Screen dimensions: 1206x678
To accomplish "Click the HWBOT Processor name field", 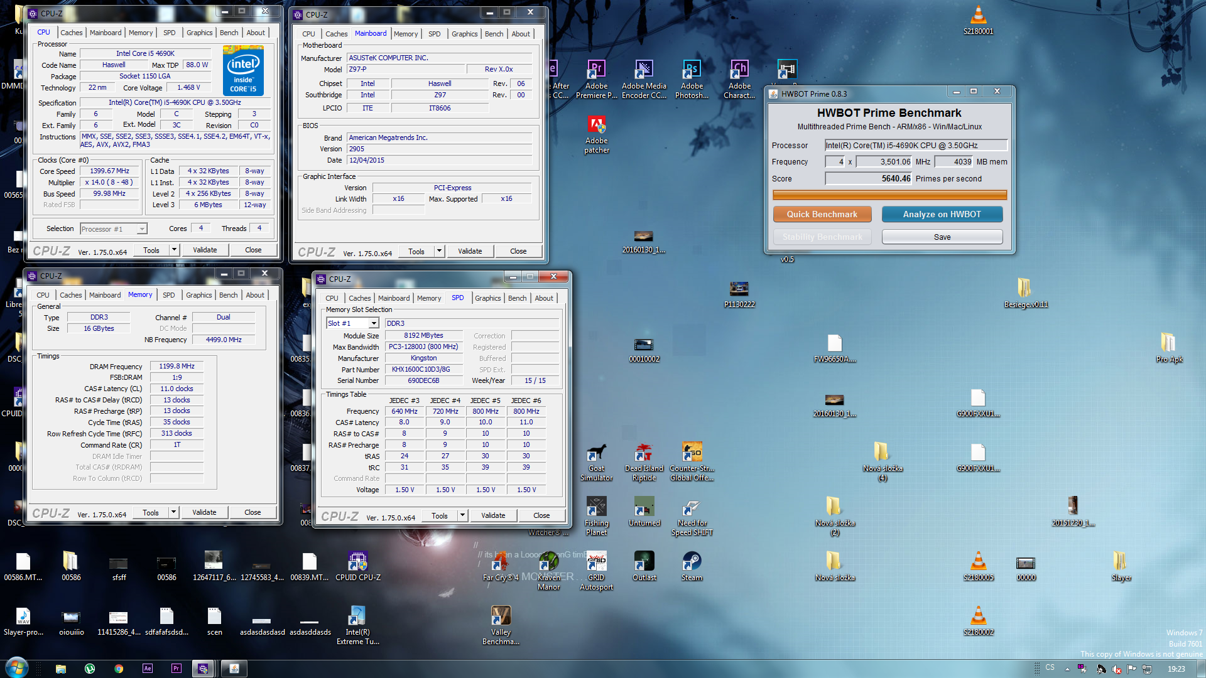I will click(916, 146).
